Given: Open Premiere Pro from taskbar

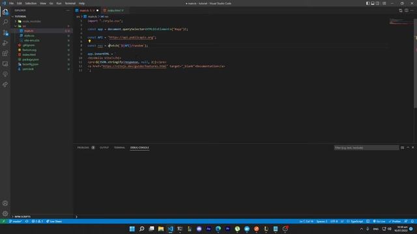Looking at the screenshot, I should (227, 229).
